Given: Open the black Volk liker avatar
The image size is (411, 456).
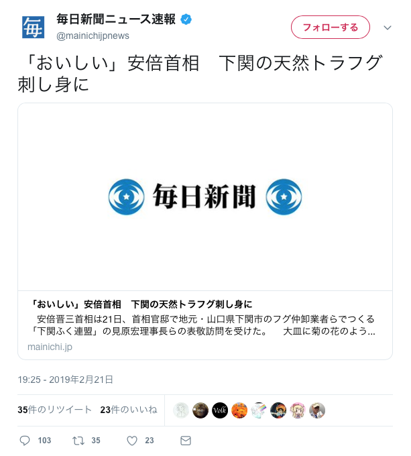Looking at the screenshot, I should coord(220,410).
